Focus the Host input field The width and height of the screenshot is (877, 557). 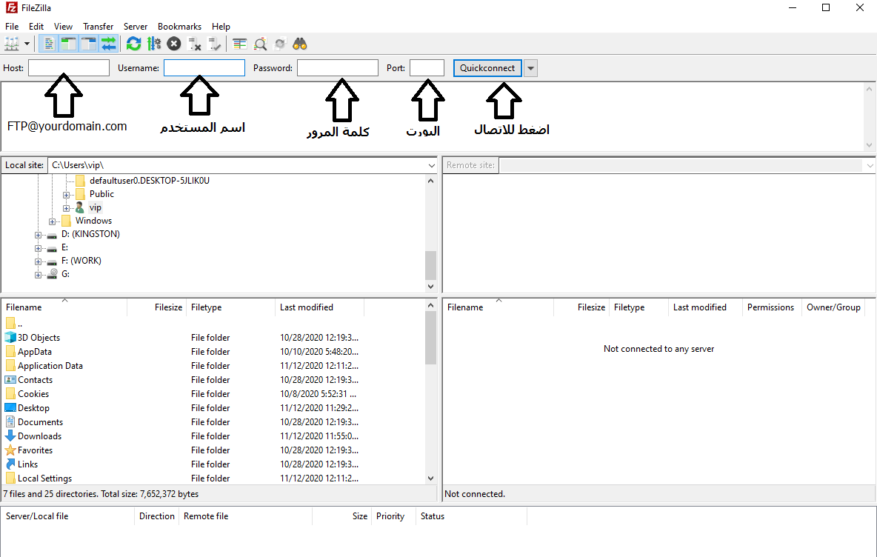69,67
